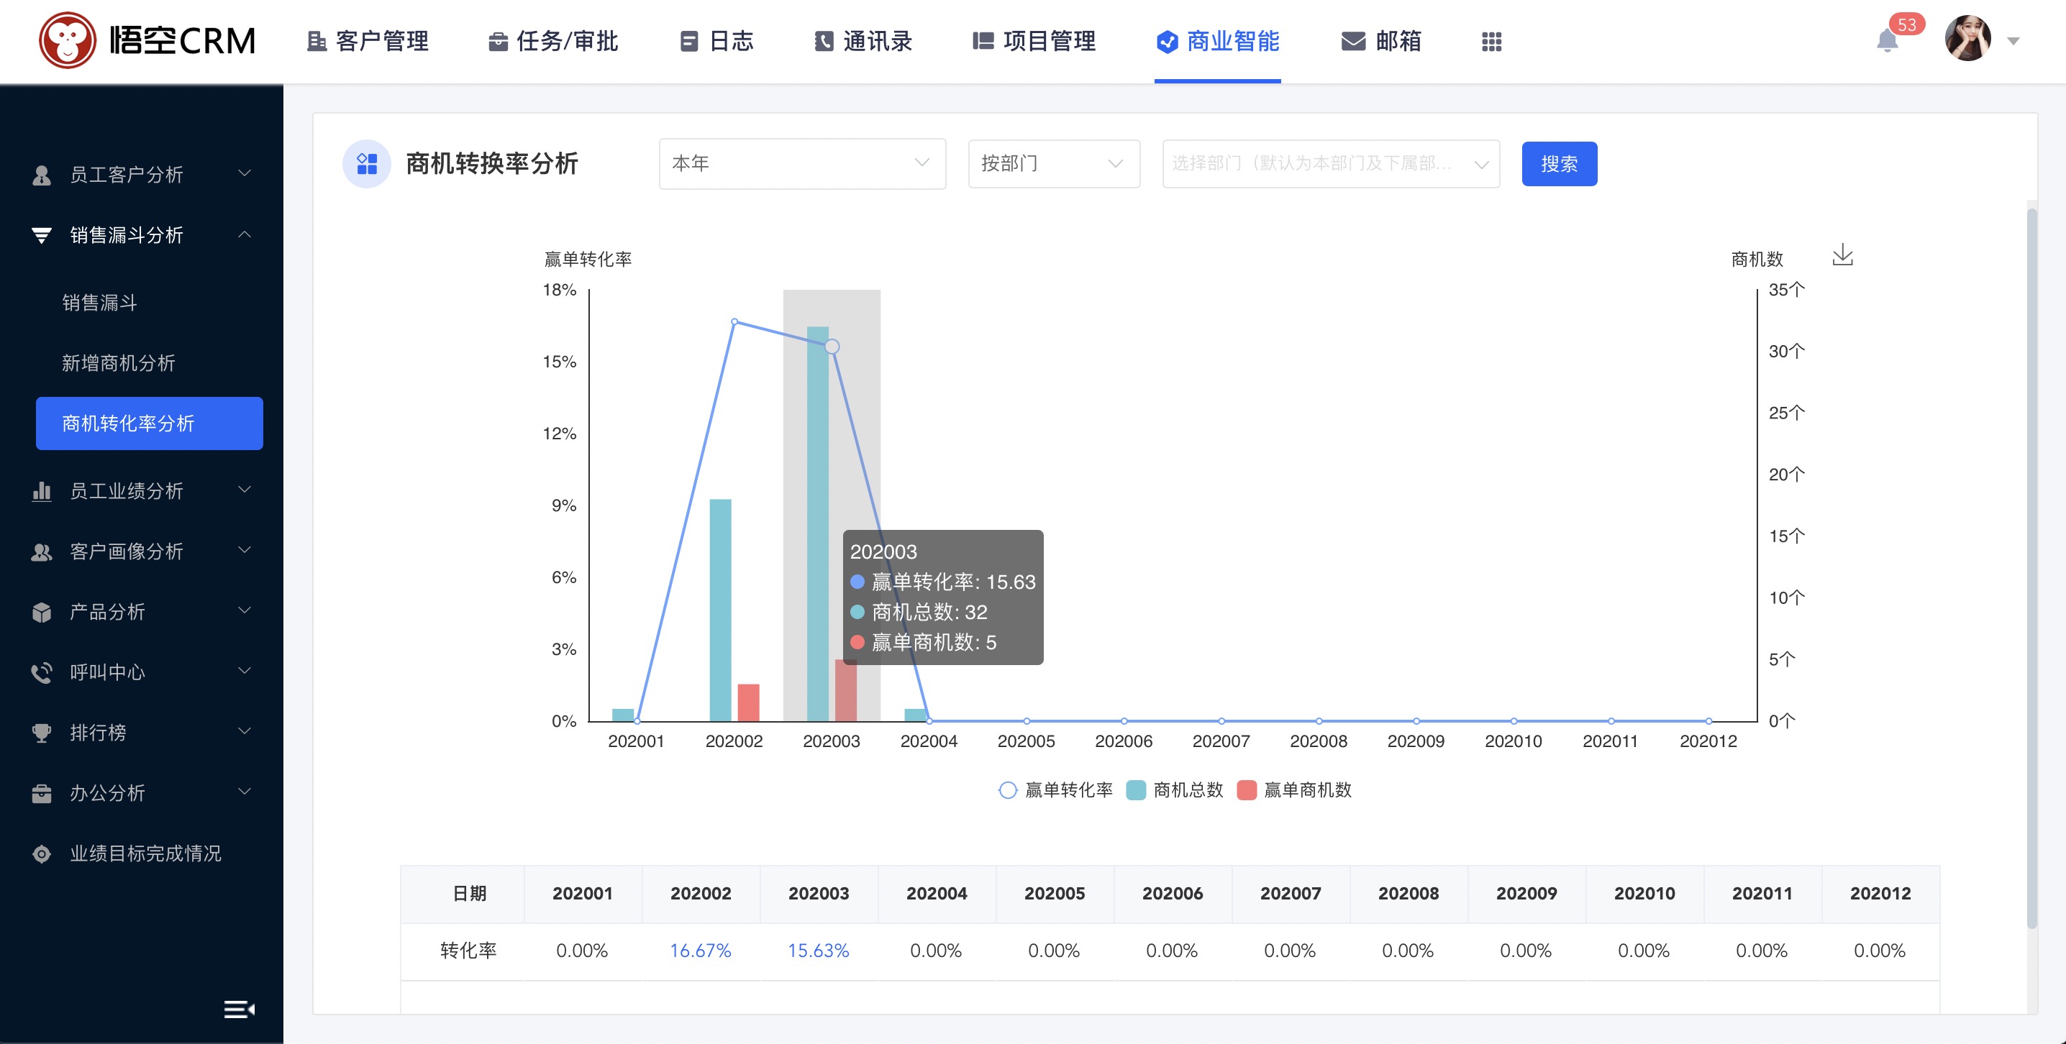Click the 202004 table column header

click(936, 893)
